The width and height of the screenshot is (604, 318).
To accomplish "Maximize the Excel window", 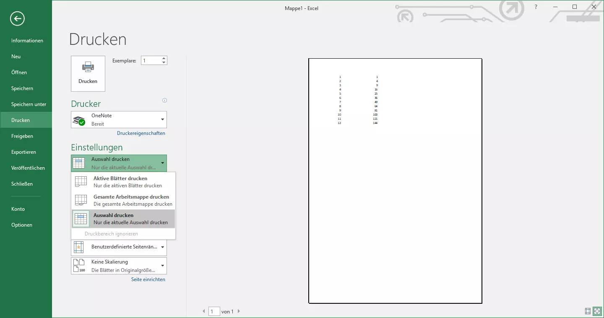I will click(575, 7).
